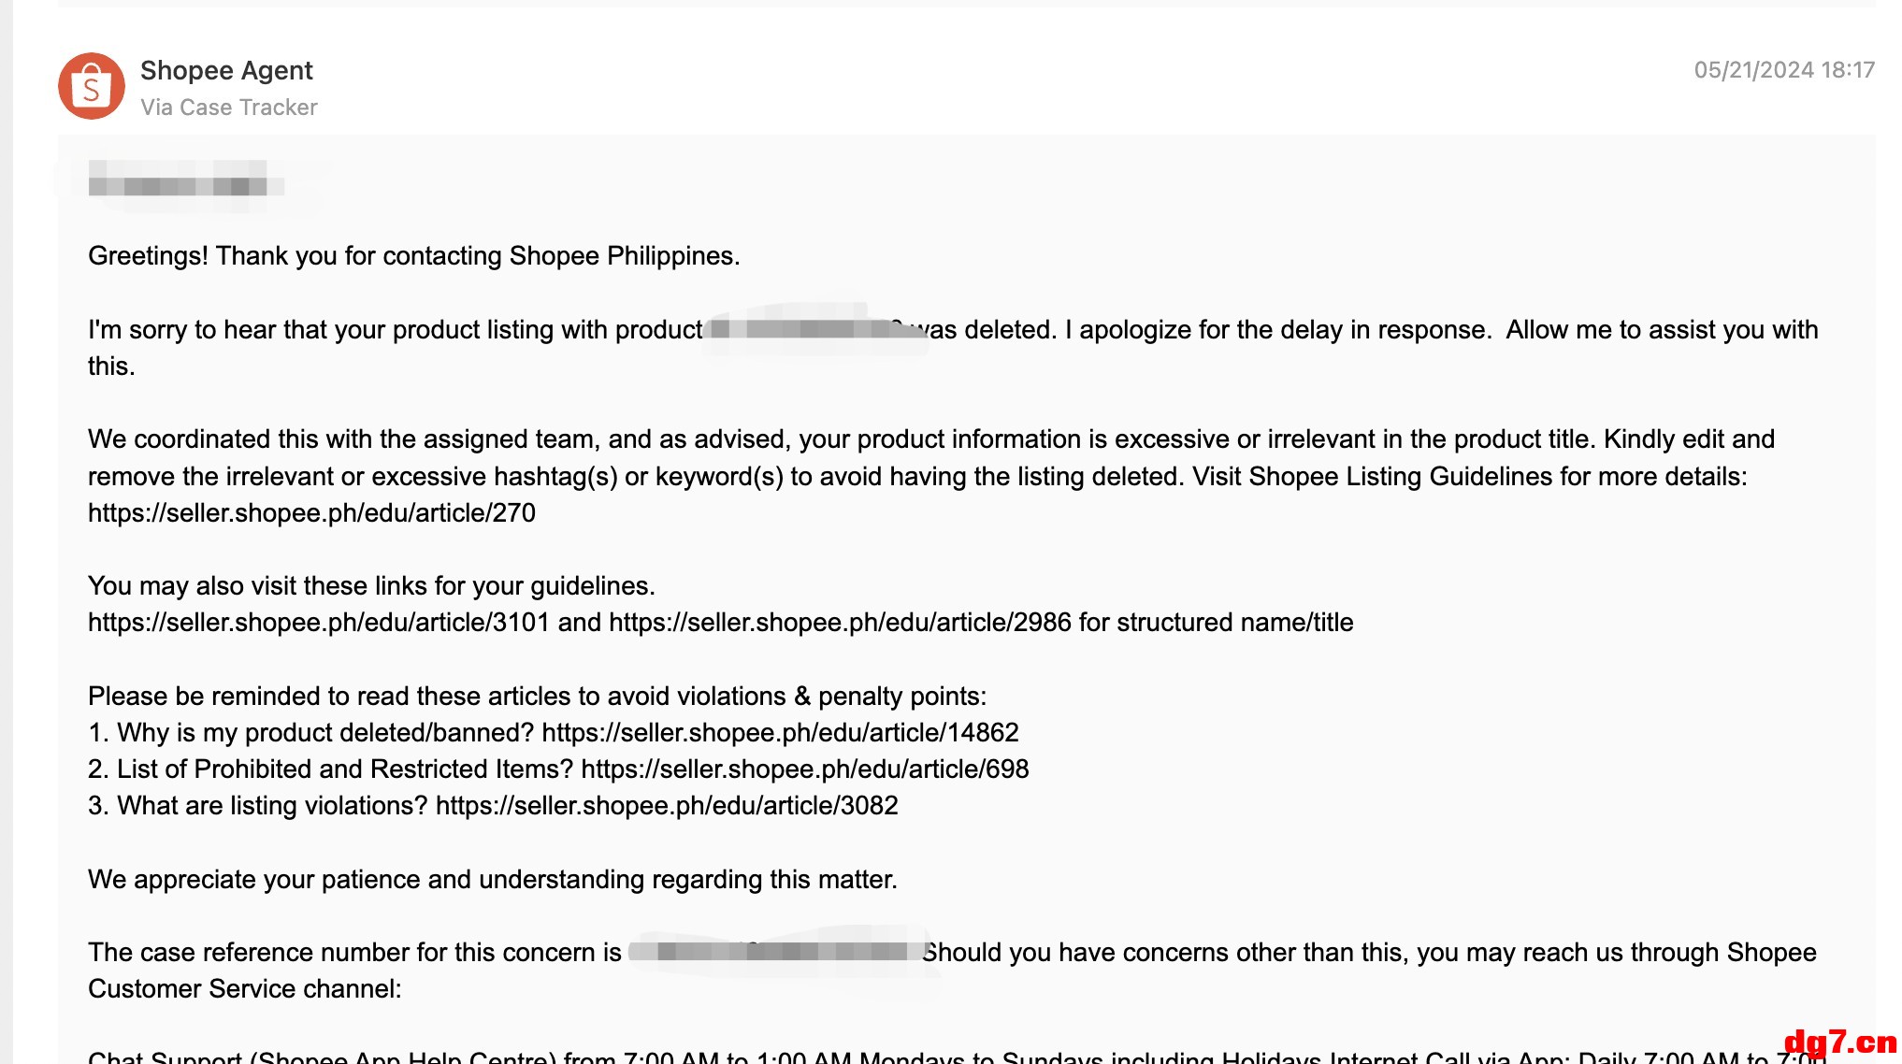Click the 05/21/2024 18:17 timestamp
The width and height of the screenshot is (1902, 1064).
(x=1784, y=70)
